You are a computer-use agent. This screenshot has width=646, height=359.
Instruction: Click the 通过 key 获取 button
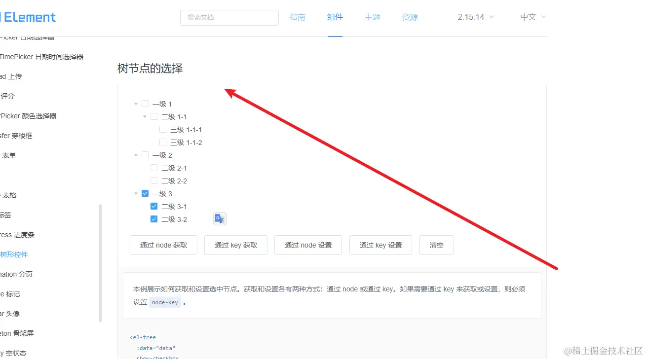236,245
